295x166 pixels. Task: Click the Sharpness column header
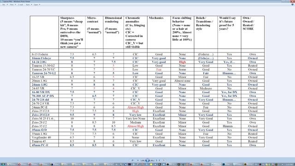[72, 32]
